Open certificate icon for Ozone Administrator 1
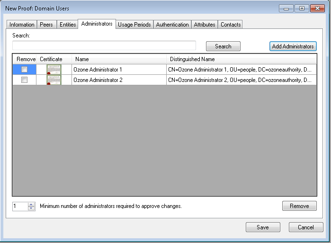Viewport: 331px width, 243px height. pos(54,70)
